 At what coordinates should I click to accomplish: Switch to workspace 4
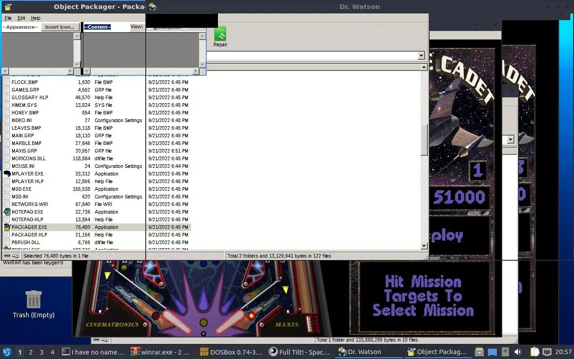52,352
